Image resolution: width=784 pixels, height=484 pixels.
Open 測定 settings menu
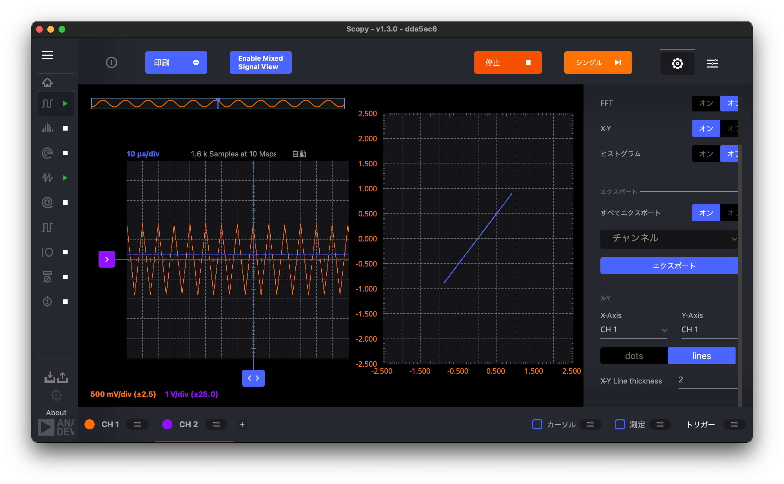pos(660,424)
